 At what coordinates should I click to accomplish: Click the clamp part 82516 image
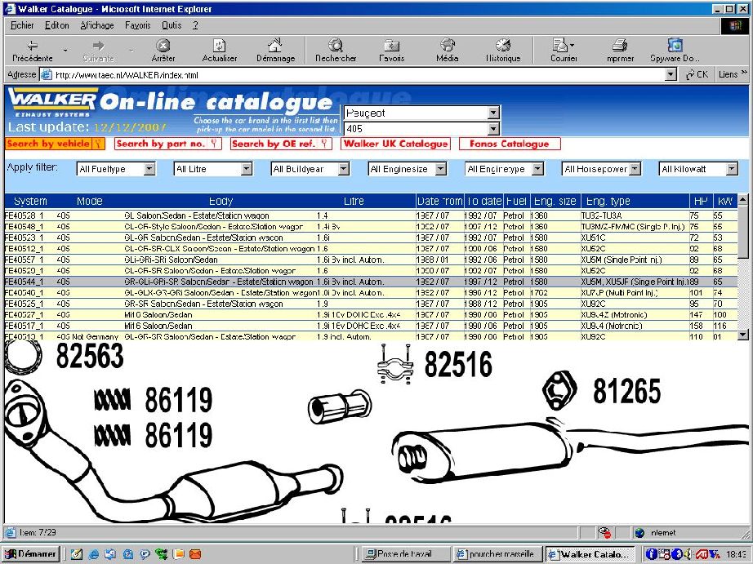(395, 364)
